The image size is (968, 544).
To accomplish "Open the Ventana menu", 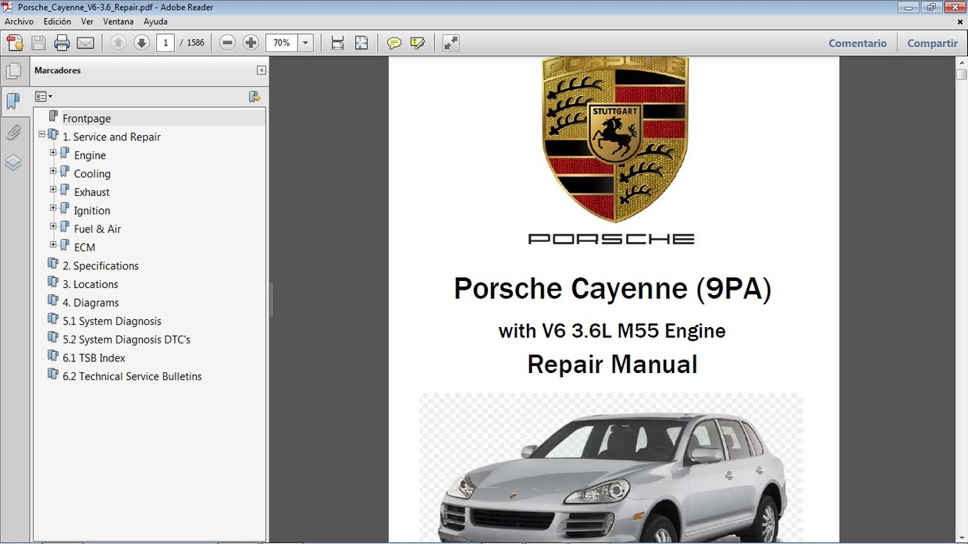I will 118,22.
